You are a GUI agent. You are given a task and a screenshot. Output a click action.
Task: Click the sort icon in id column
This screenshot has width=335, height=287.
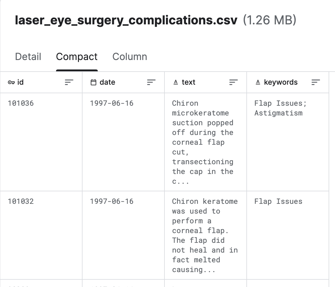[69, 82]
